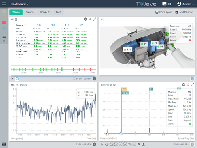Screen dimensions: 197x148
Task: Open the hamburger navigation menu
Action: point(4,4)
